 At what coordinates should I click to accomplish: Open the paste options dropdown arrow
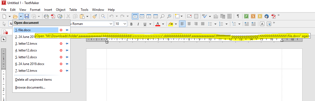coord(87,16)
